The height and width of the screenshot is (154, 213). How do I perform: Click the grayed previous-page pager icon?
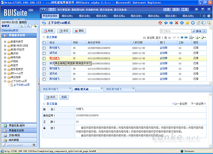[x=178, y=37]
